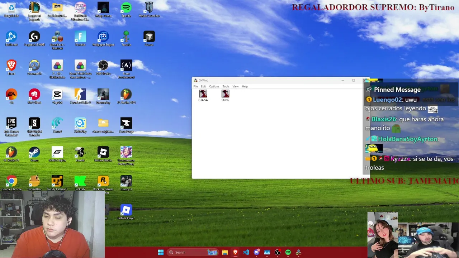
Task: Select the Granny 3 desktop shortcut
Action: point(126,183)
